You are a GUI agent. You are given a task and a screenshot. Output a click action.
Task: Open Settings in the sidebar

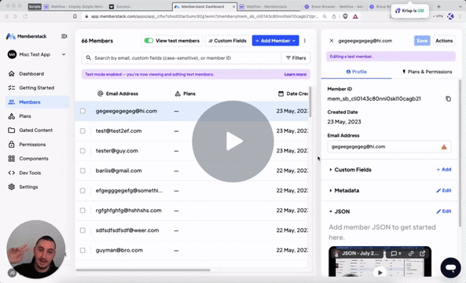point(28,187)
